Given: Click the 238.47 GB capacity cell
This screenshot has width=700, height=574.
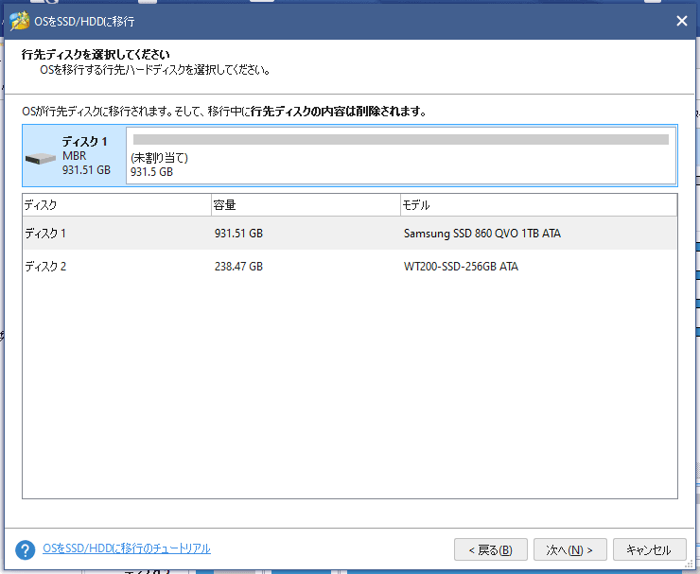Looking at the screenshot, I should (238, 267).
